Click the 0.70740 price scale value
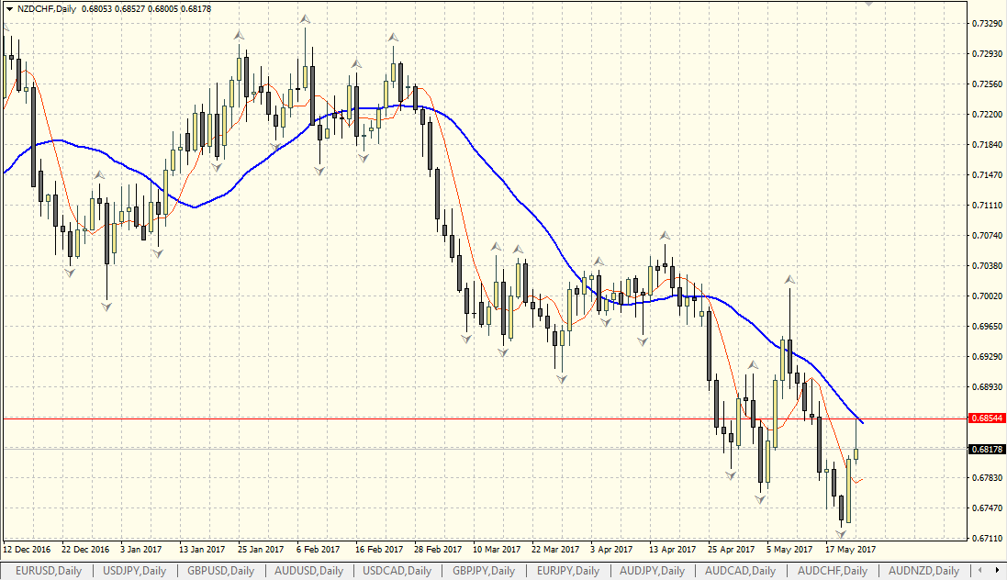This screenshot has height=580, width=1007. tap(987, 236)
